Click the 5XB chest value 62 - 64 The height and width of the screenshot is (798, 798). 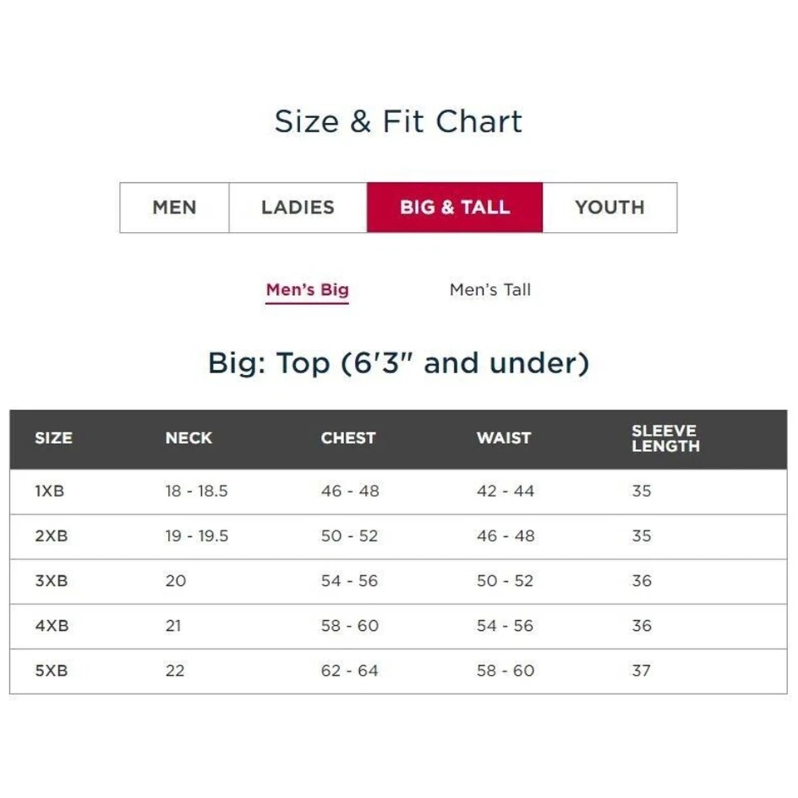(x=350, y=671)
